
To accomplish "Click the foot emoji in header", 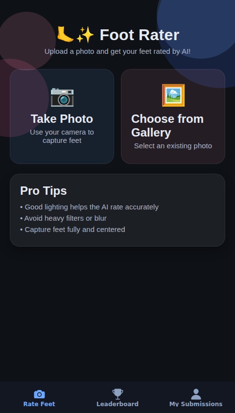I will click(x=65, y=34).
